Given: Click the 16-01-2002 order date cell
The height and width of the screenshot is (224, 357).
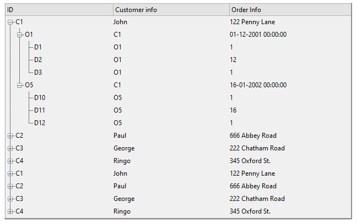Looking at the screenshot, I should point(258,85).
